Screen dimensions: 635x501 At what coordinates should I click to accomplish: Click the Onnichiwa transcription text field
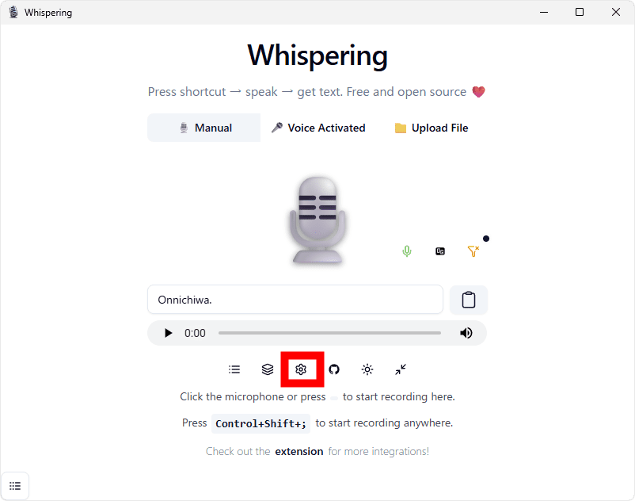[x=295, y=300]
